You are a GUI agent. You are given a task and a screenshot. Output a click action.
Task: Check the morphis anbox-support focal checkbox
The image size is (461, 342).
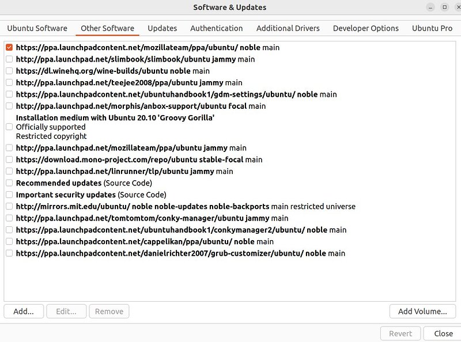pos(9,106)
